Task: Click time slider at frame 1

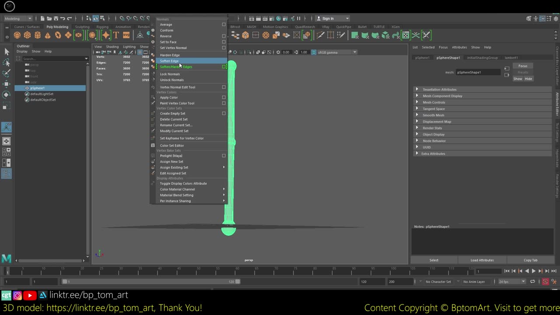Action: pos(7,271)
